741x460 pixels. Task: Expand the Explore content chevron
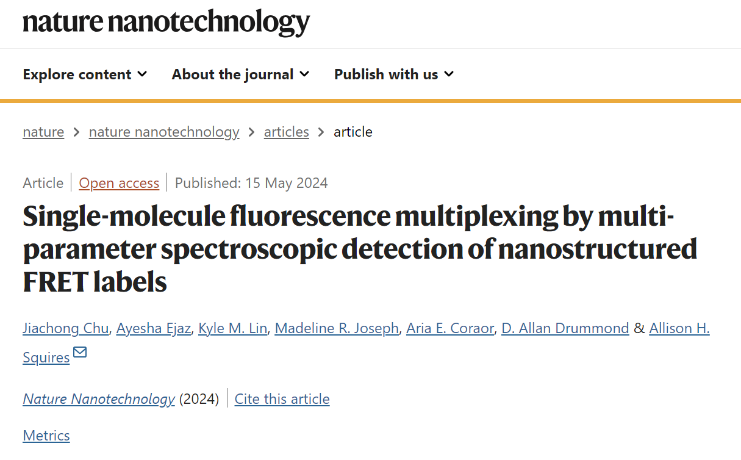tap(142, 74)
